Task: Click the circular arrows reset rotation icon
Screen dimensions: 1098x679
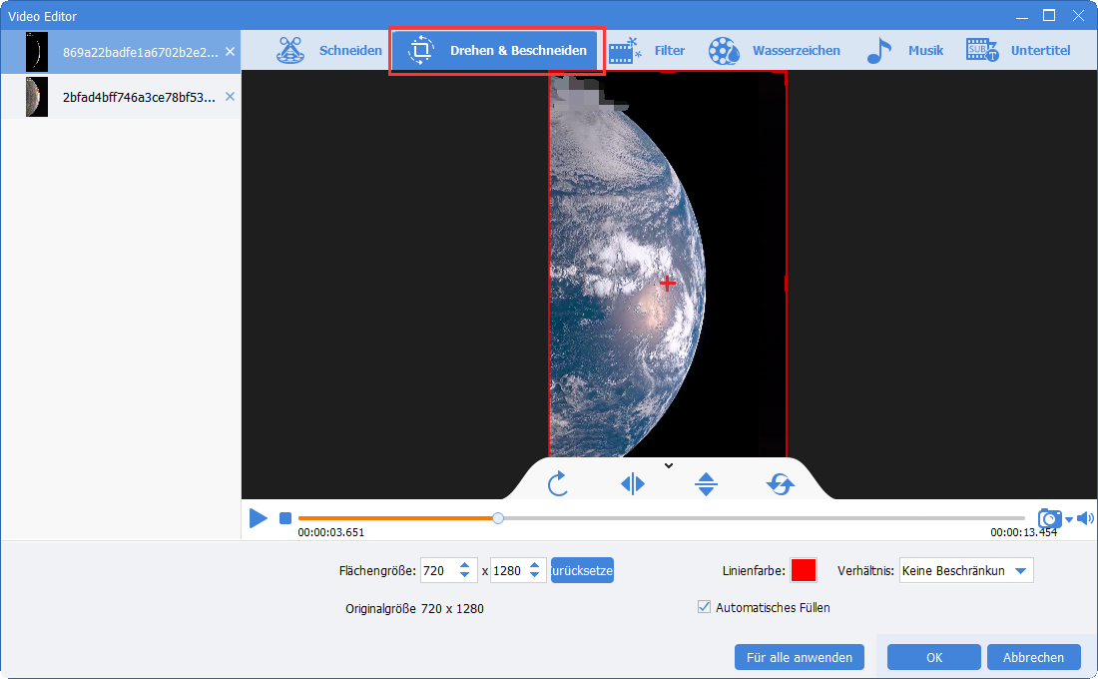Action: click(781, 483)
